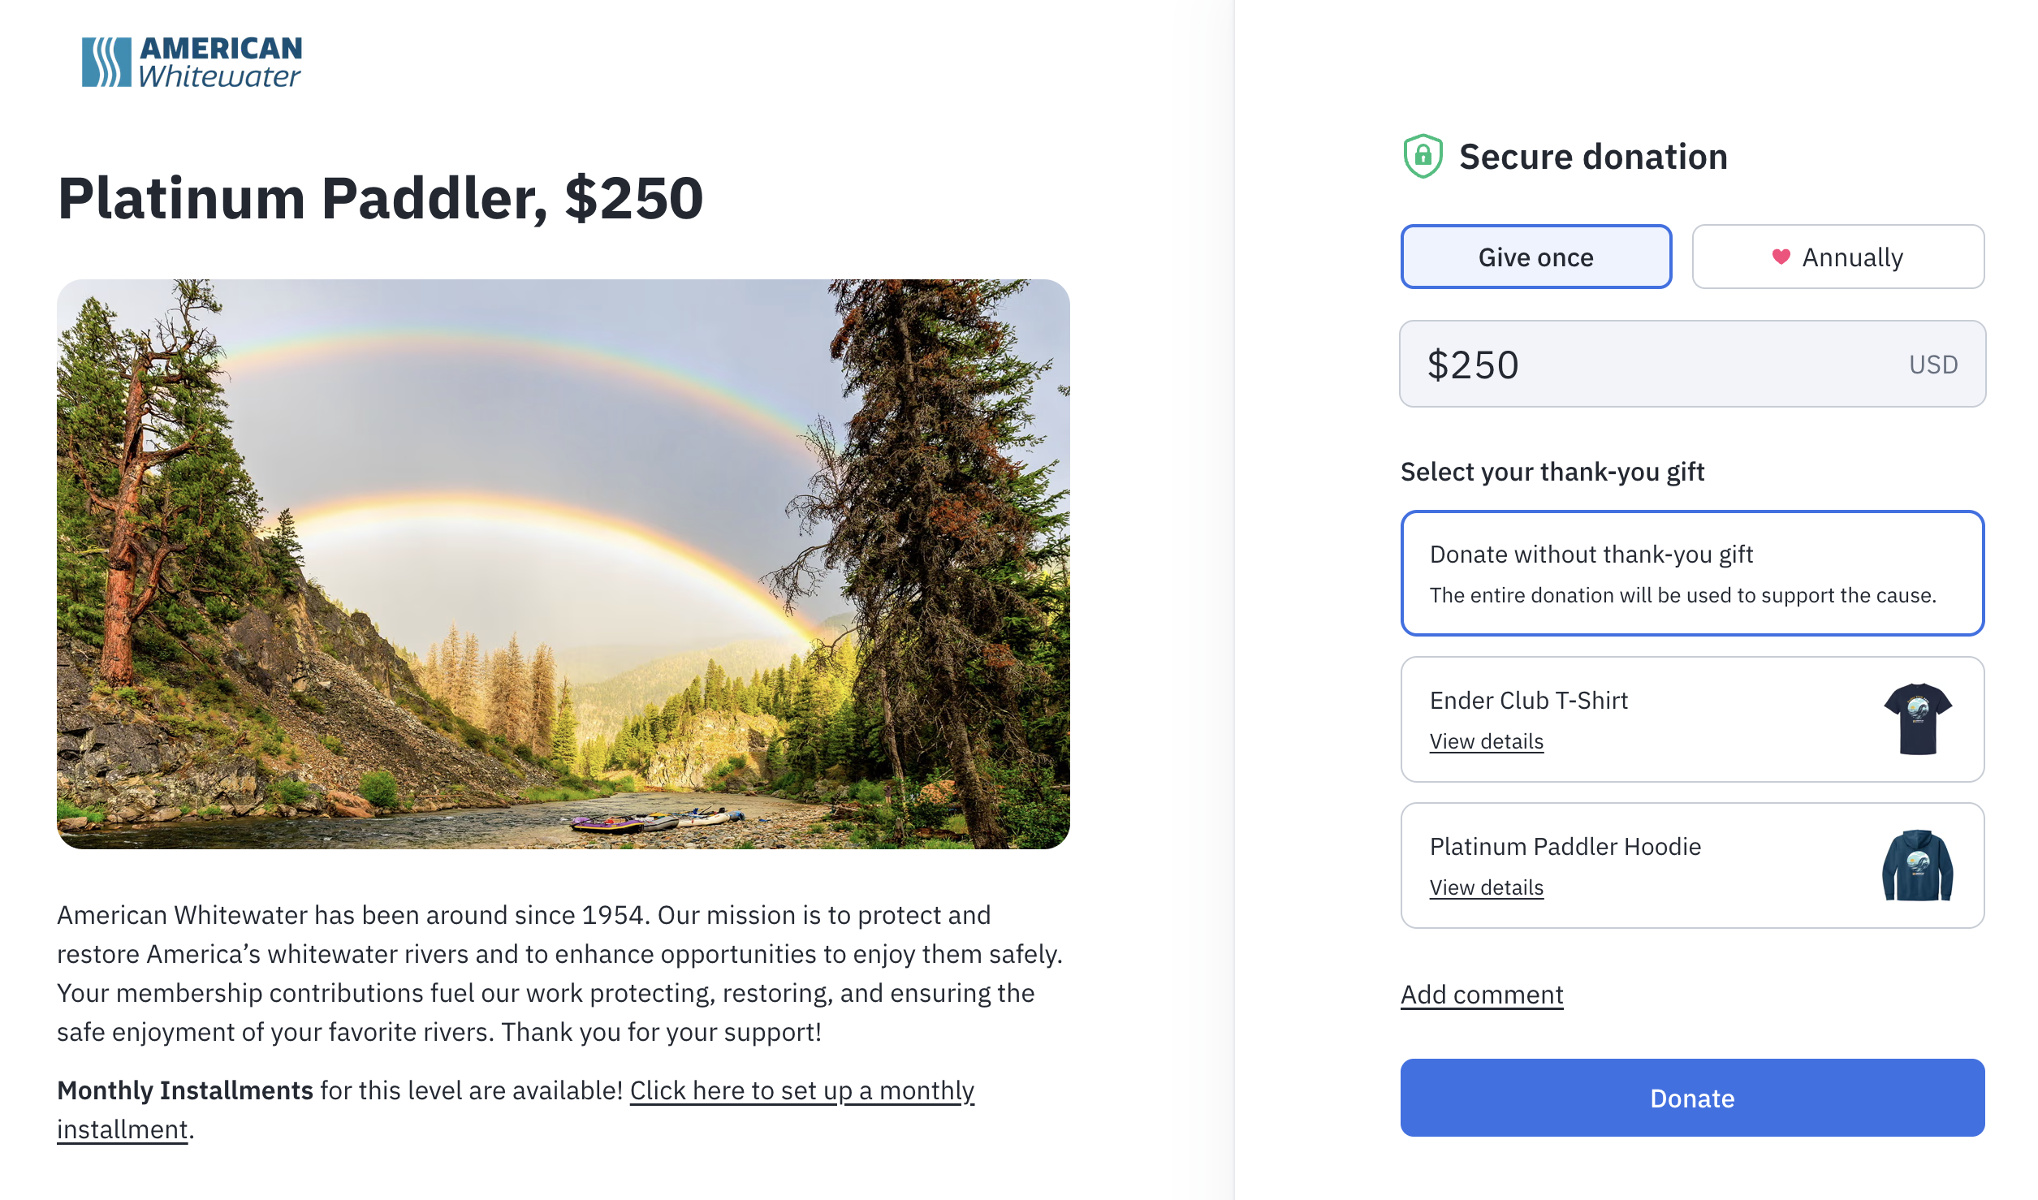The height and width of the screenshot is (1200, 2038).
Task: View details of Ender Club T-Shirt
Action: tap(1486, 741)
